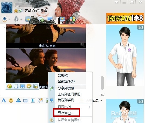Click the picture export icon on image toolbar
The width and height of the screenshot is (145, 123).
click(x=36, y=86)
